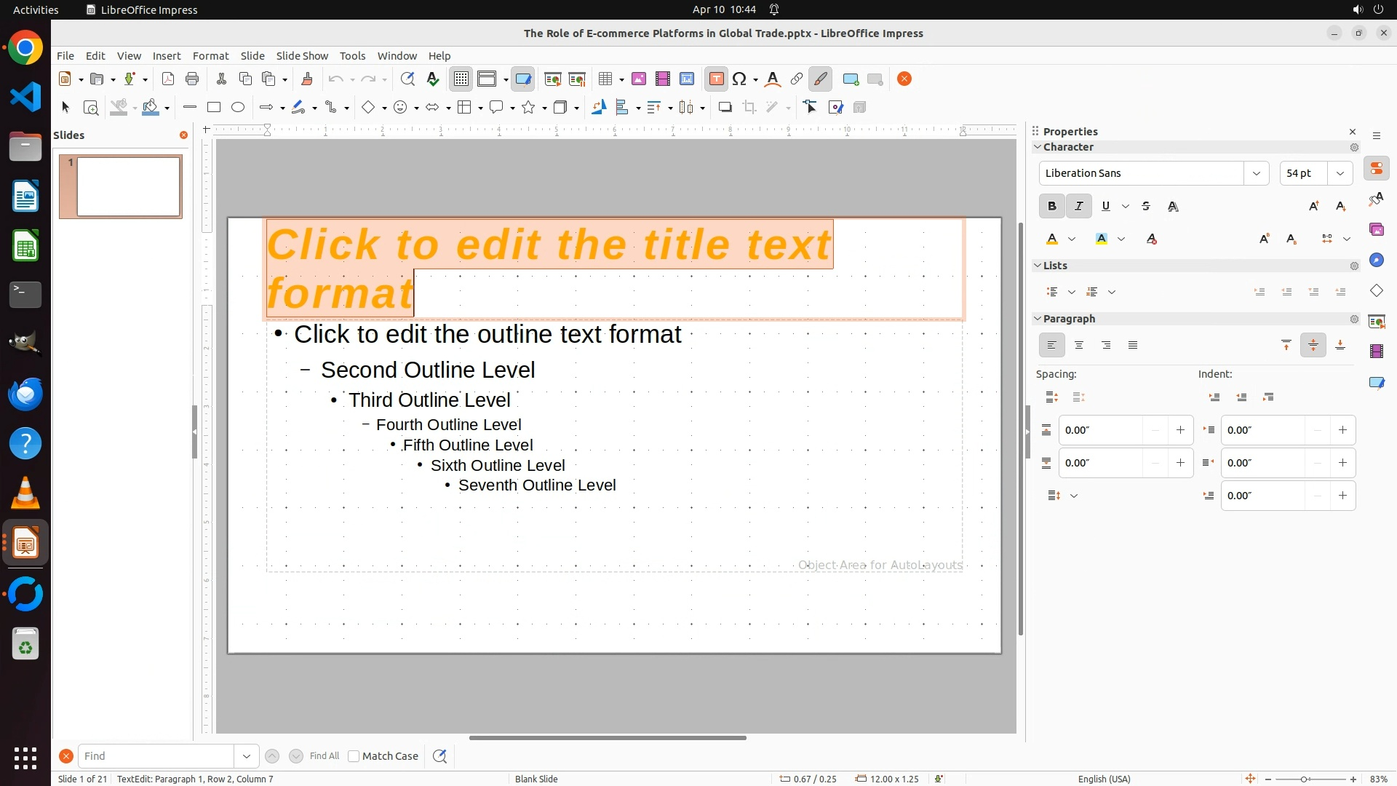The image size is (1397, 786).
Task: Select the Rectangle drawing tool
Action: coord(214,108)
